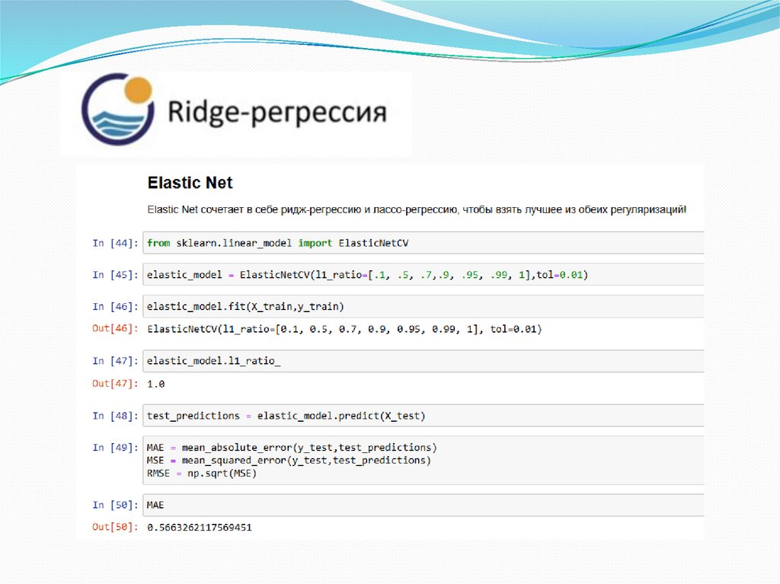Focus the elastic_model.l1_ratio_ code cell

[423, 361]
